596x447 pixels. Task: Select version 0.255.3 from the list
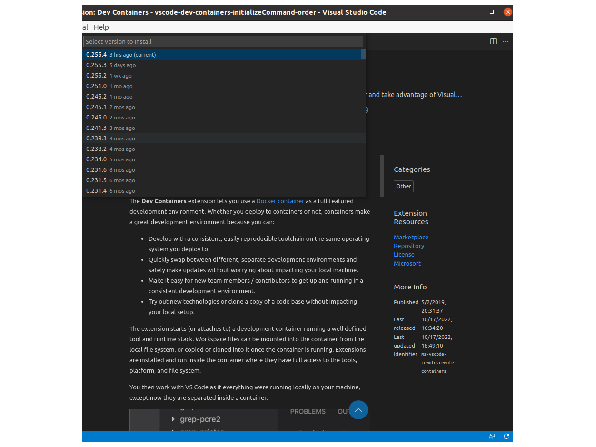click(x=190, y=65)
